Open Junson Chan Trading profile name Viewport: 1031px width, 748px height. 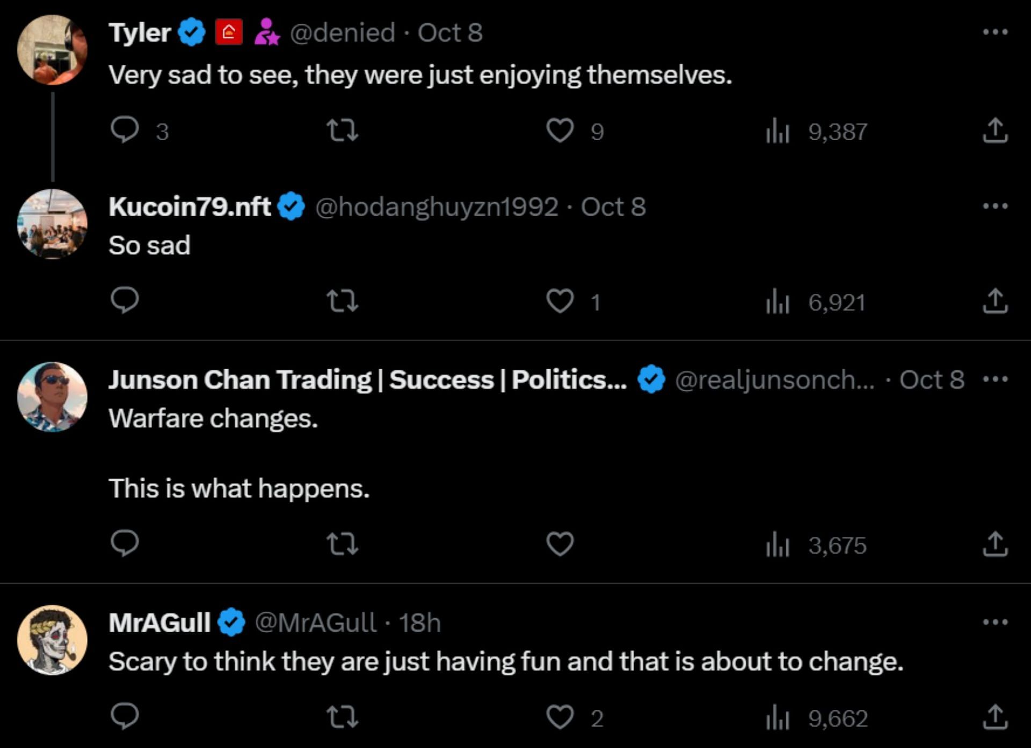pos(367,380)
